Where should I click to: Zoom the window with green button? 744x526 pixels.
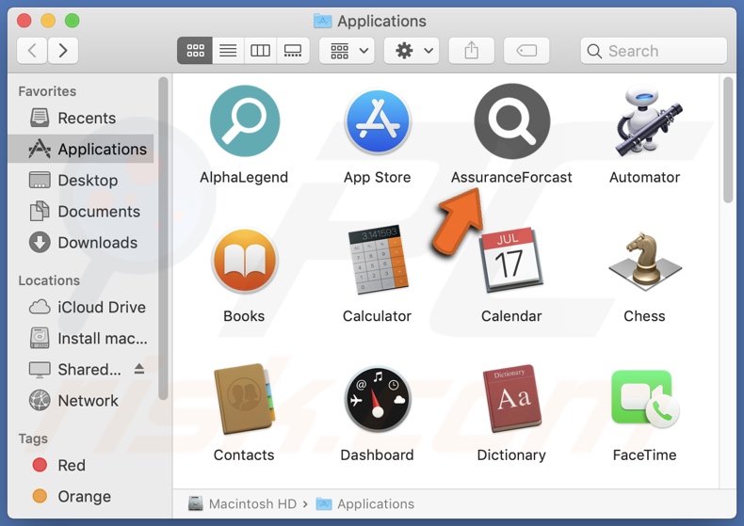point(73,21)
